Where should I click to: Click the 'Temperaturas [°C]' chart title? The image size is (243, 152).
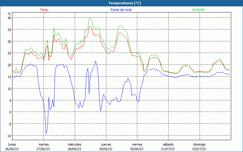tap(125, 3)
